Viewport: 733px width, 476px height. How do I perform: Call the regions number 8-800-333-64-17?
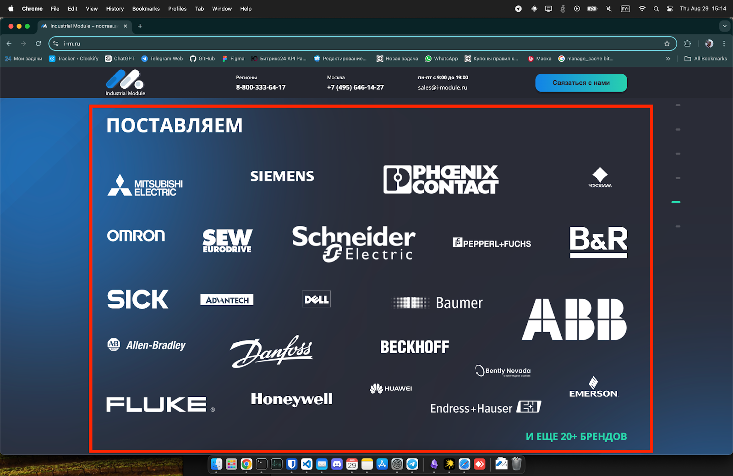(261, 87)
